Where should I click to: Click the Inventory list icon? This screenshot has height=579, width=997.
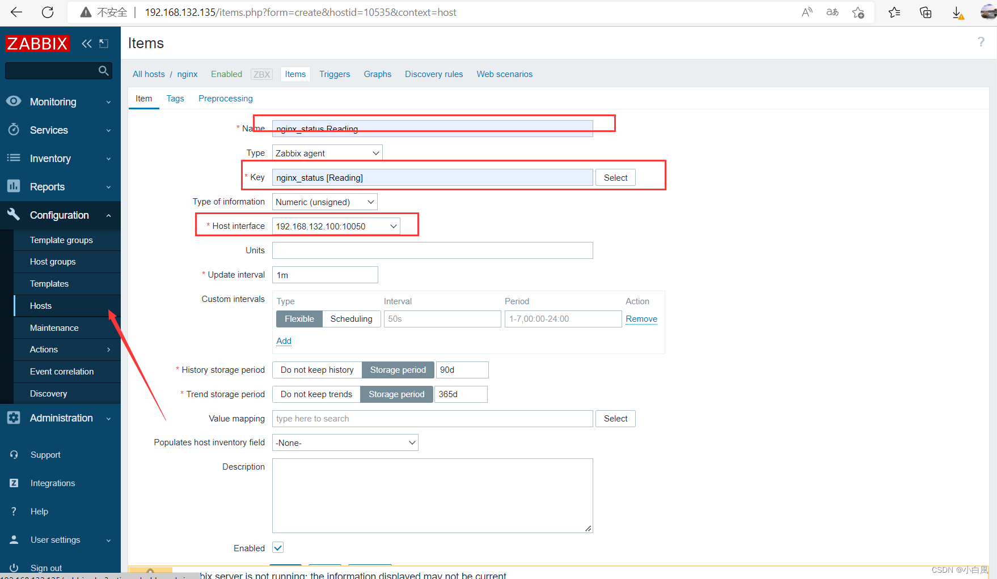(x=14, y=157)
